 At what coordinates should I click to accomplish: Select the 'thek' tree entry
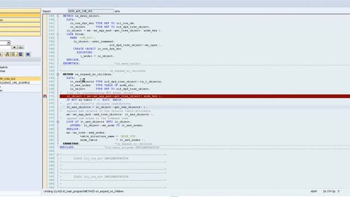pyautogui.click(x=3, y=71)
